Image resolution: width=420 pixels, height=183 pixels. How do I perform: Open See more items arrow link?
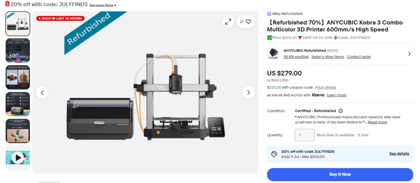click(x=103, y=5)
